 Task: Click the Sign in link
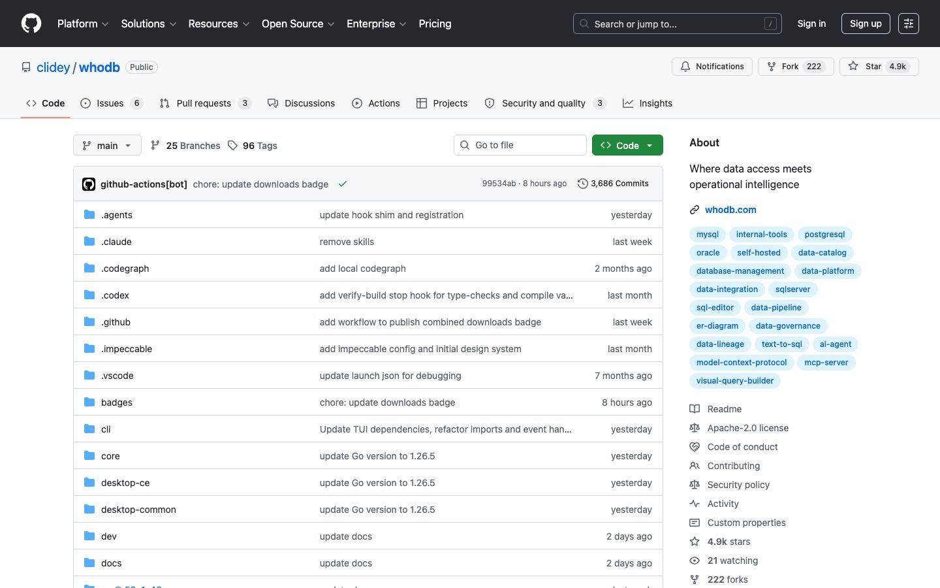[x=811, y=24]
